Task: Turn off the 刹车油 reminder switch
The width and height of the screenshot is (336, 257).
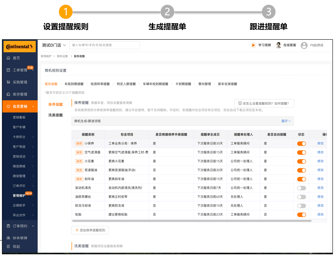Action: [301, 179]
